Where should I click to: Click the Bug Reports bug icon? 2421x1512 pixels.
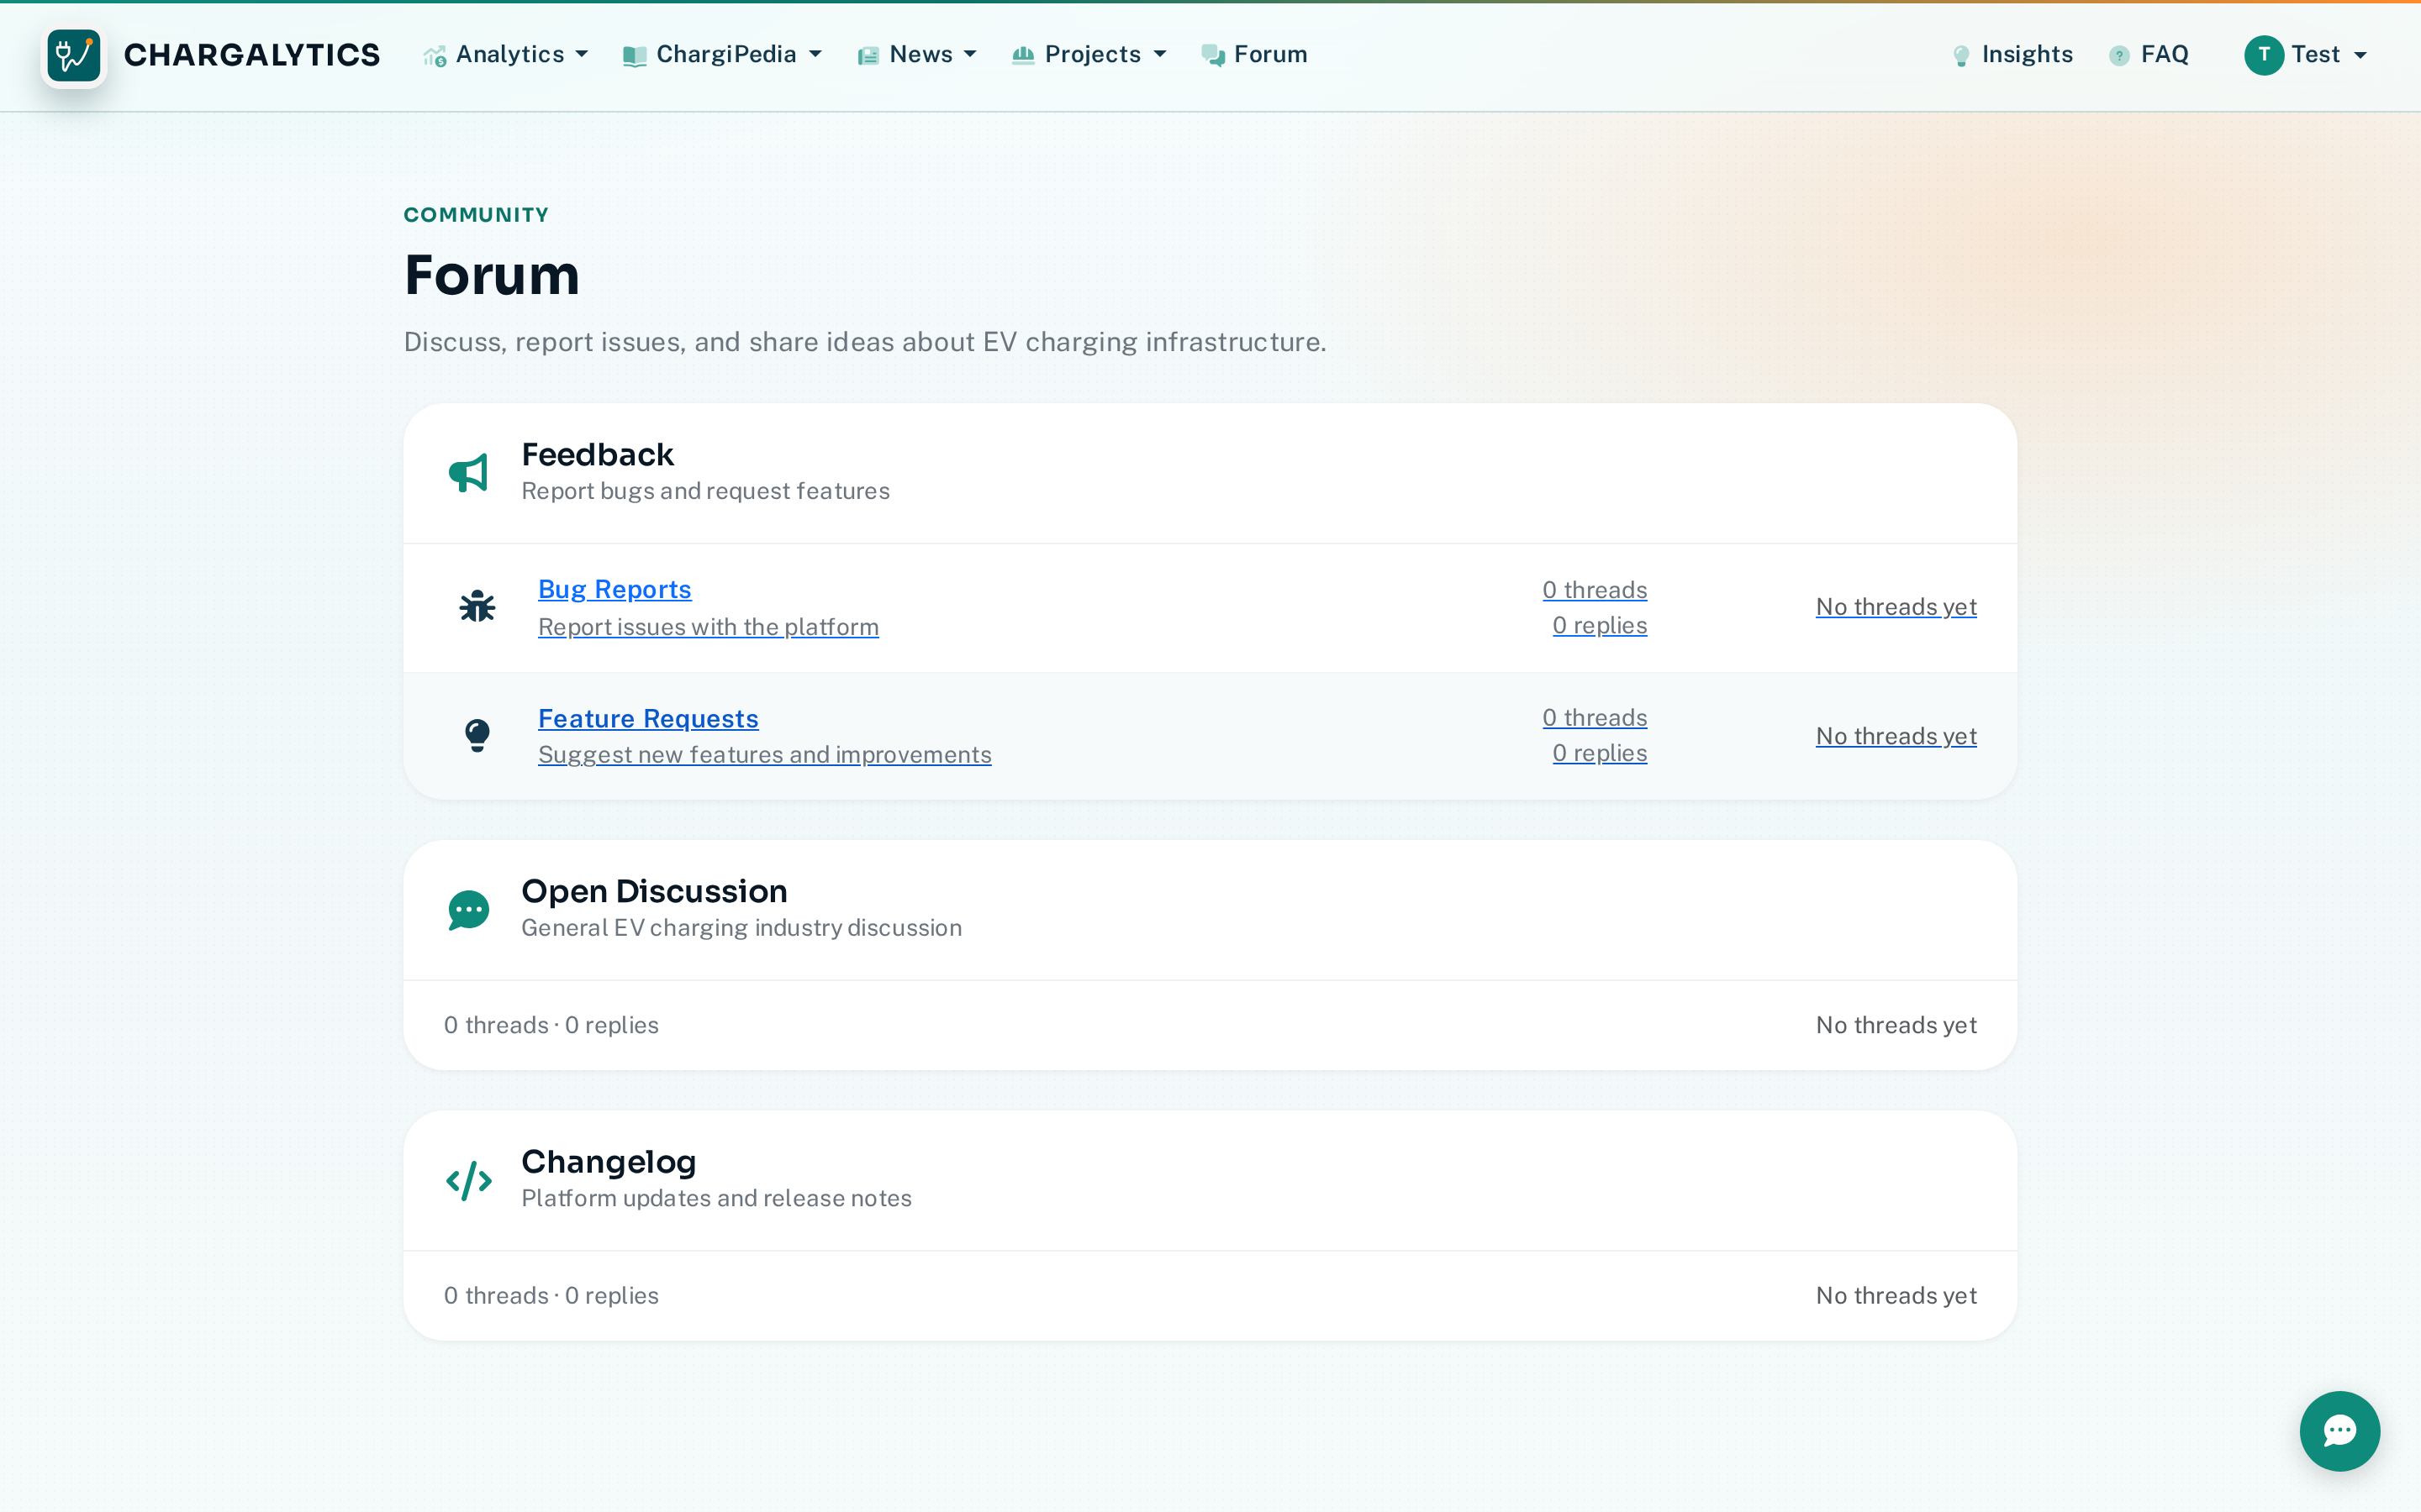[477, 606]
